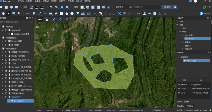The height and width of the screenshot is (112, 212).
Task: Select the draw sector fan tool
Action: point(78,13)
